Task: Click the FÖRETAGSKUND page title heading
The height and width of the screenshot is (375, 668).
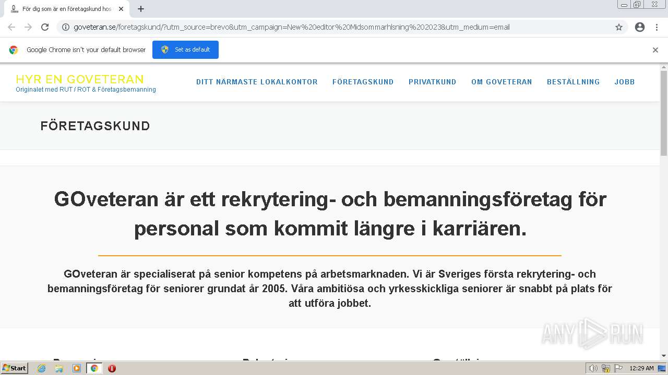Action: [x=96, y=126]
